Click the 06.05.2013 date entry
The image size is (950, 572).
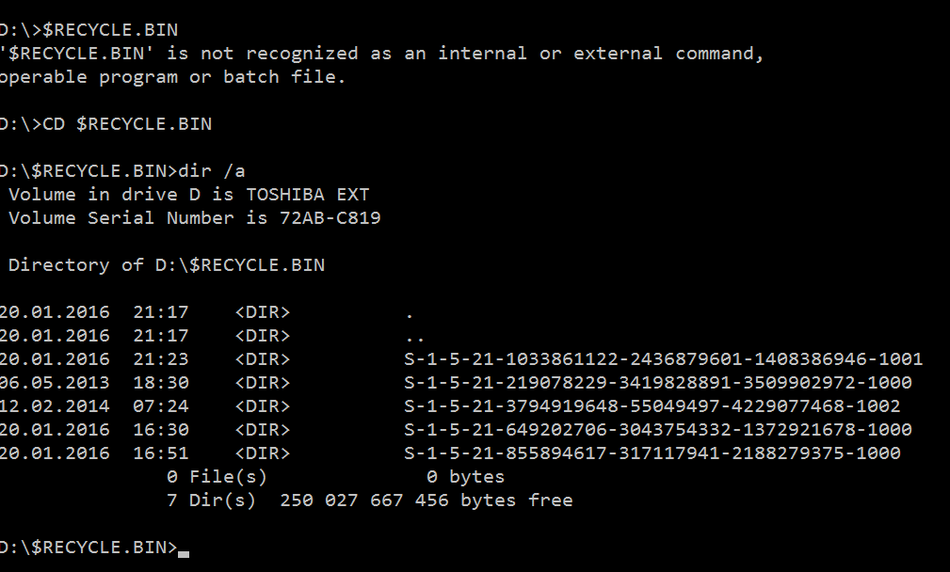(x=55, y=383)
